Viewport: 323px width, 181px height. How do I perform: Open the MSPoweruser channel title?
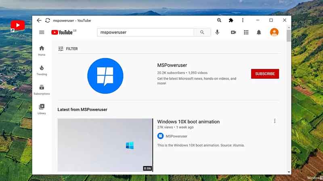[172, 65]
